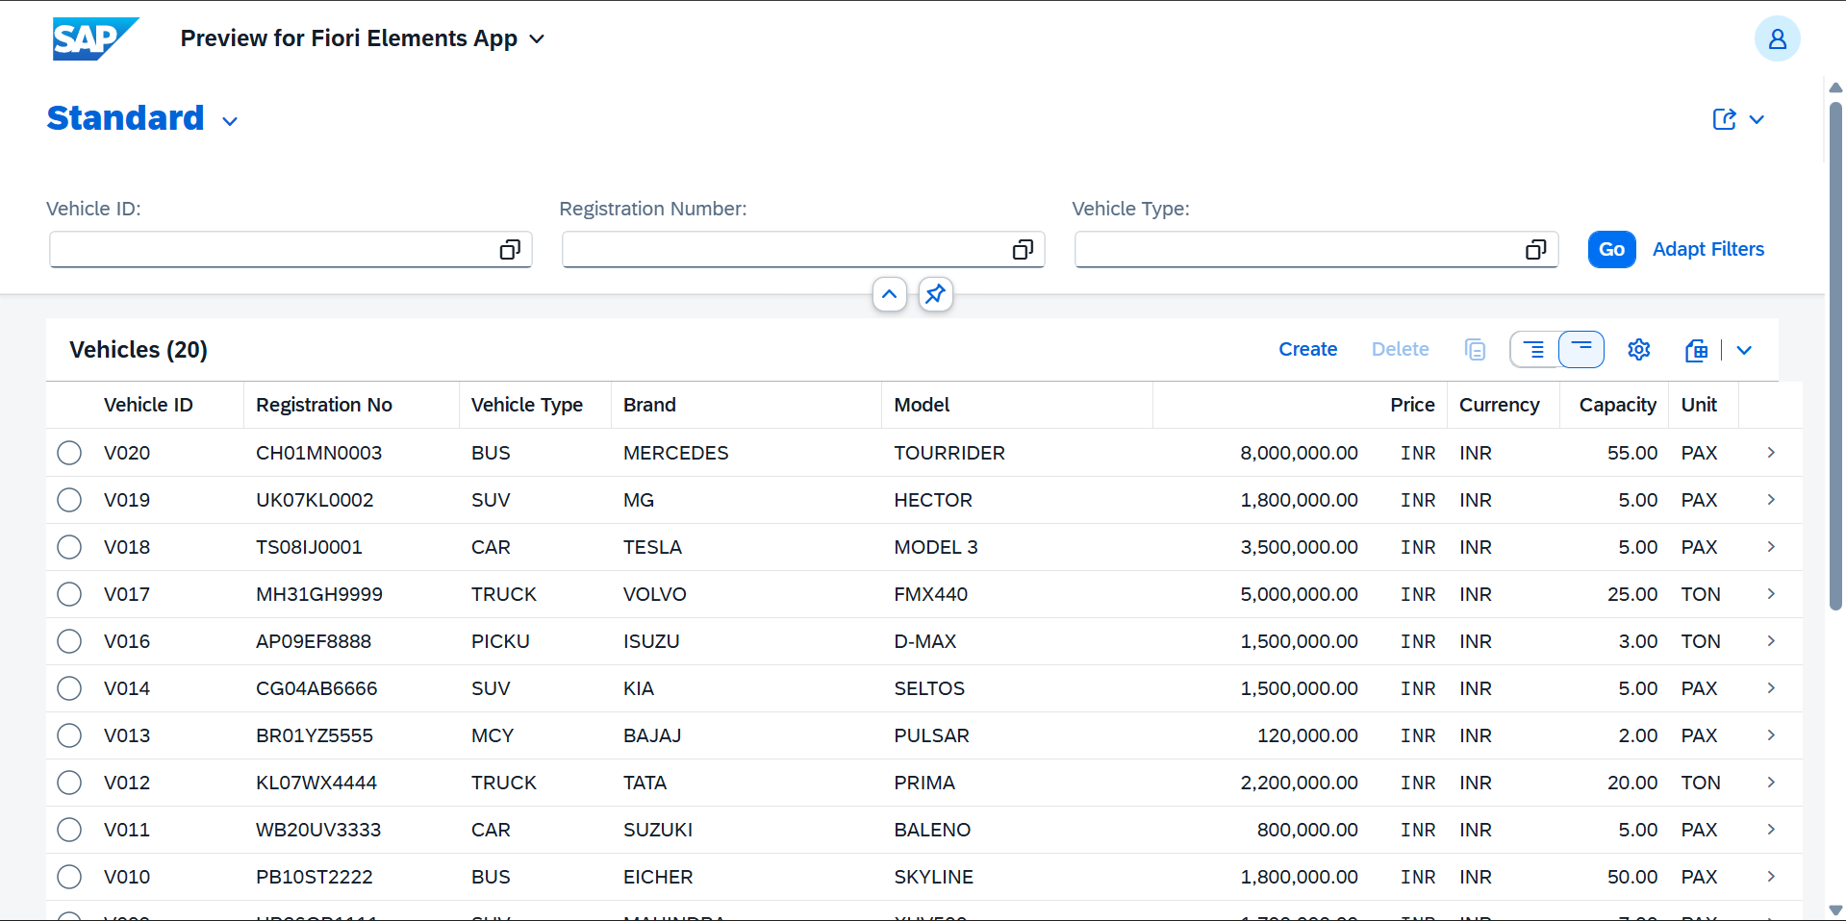Screen dimensions: 1846x921
Task: Open the Vehicle Type value help icon
Action: click(x=1535, y=250)
